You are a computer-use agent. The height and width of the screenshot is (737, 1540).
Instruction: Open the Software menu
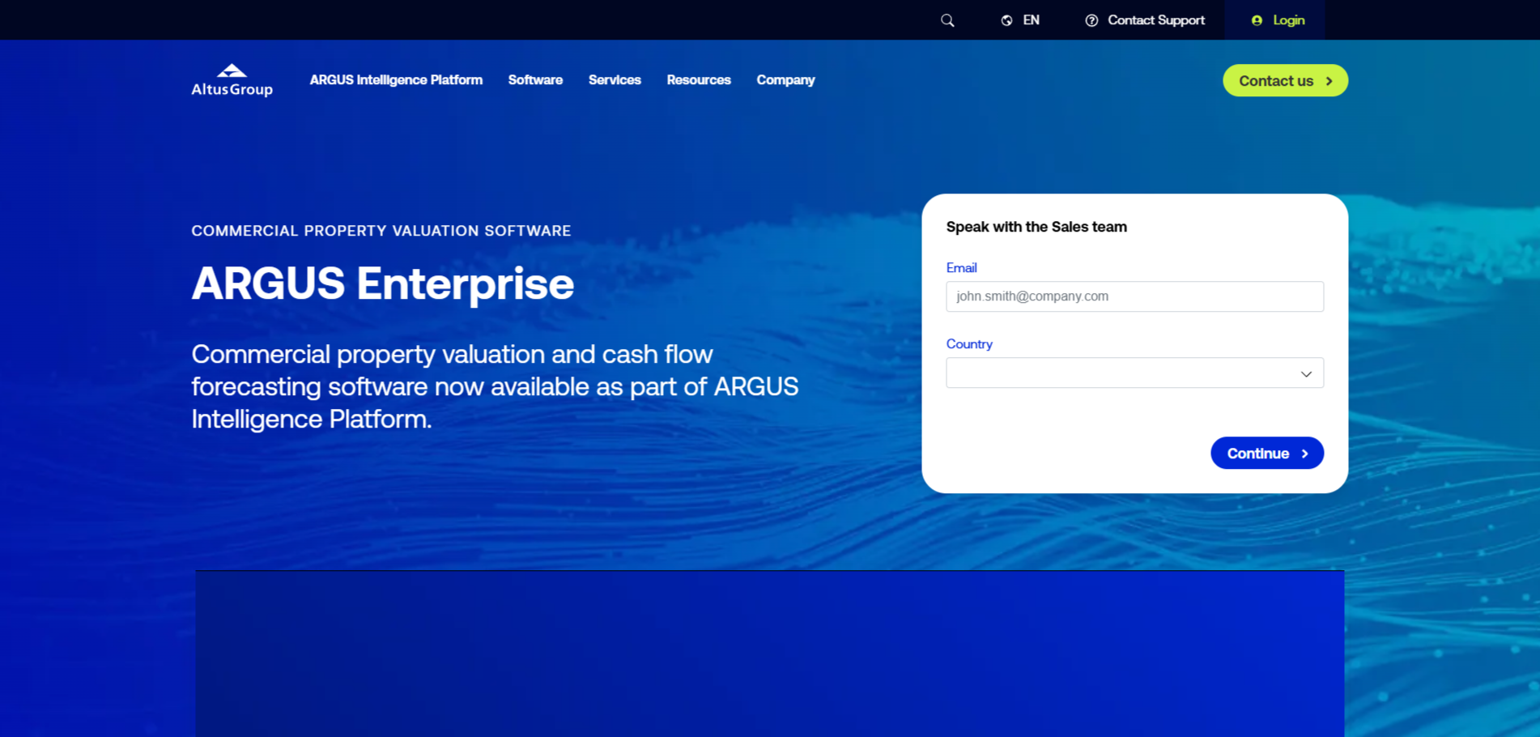pyautogui.click(x=535, y=80)
